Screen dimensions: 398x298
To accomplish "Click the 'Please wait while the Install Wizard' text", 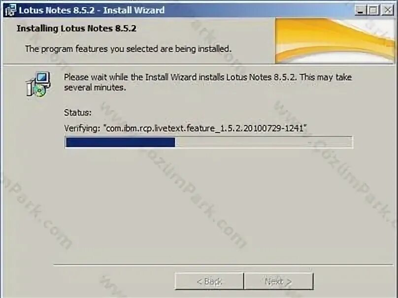I will pyautogui.click(x=208, y=77).
